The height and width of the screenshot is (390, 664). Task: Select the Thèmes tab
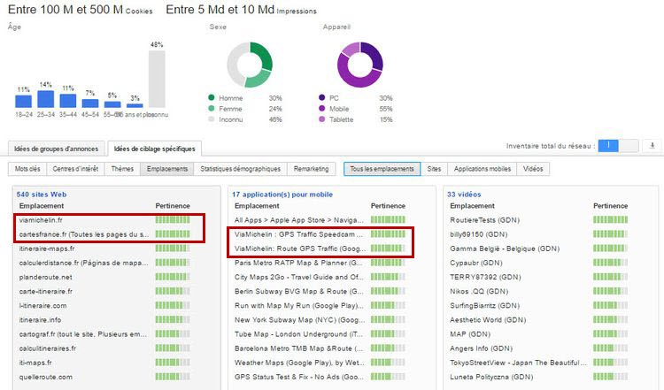tap(122, 169)
